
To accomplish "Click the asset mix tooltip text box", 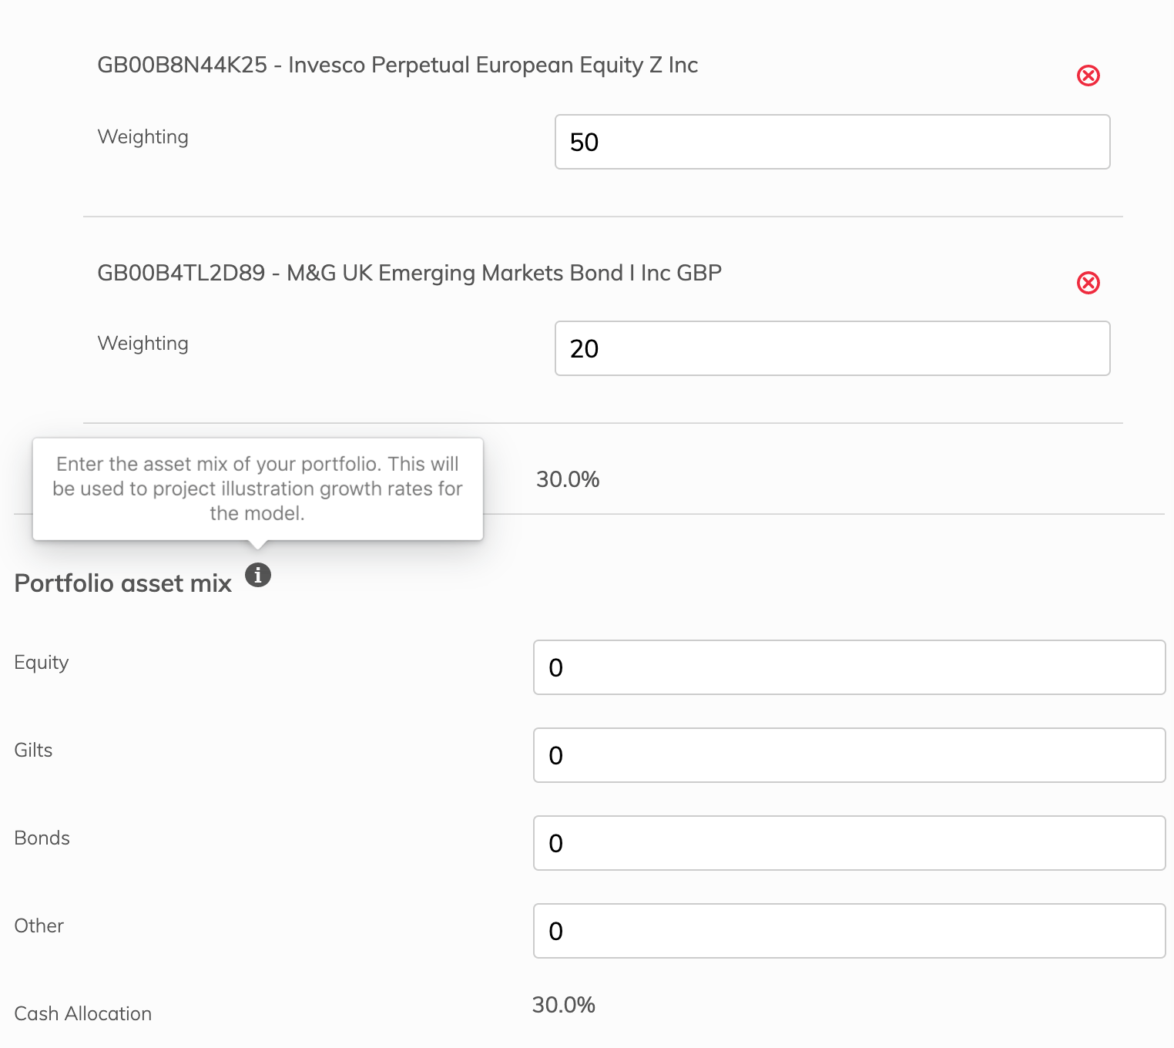I will 257,489.
